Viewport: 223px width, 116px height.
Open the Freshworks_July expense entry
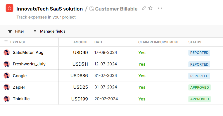[29, 64]
